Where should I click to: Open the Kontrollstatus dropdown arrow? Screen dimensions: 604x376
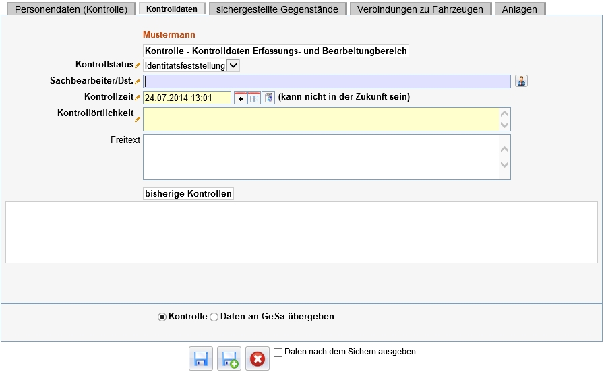(x=233, y=65)
